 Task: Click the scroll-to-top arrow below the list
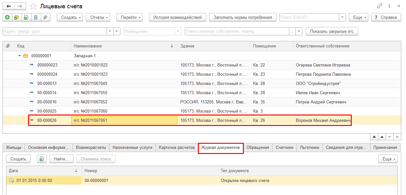point(374,137)
